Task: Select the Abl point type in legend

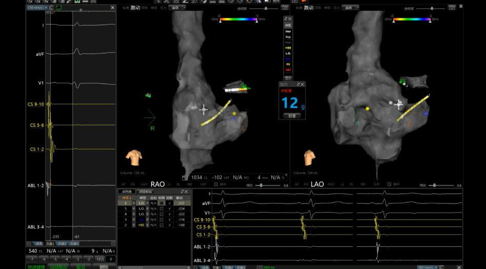Action: click(288, 70)
